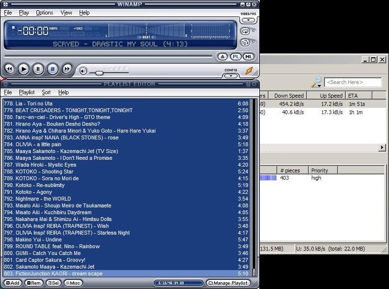Select track 790 Kotoko - Re-sublimity
Screen dimensions: 389x289
coord(126,185)
